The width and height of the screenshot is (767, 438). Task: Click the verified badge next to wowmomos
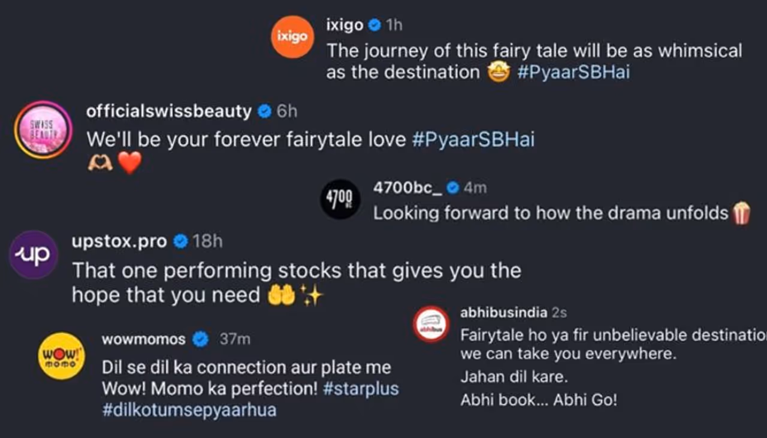(x=200, y=340)
